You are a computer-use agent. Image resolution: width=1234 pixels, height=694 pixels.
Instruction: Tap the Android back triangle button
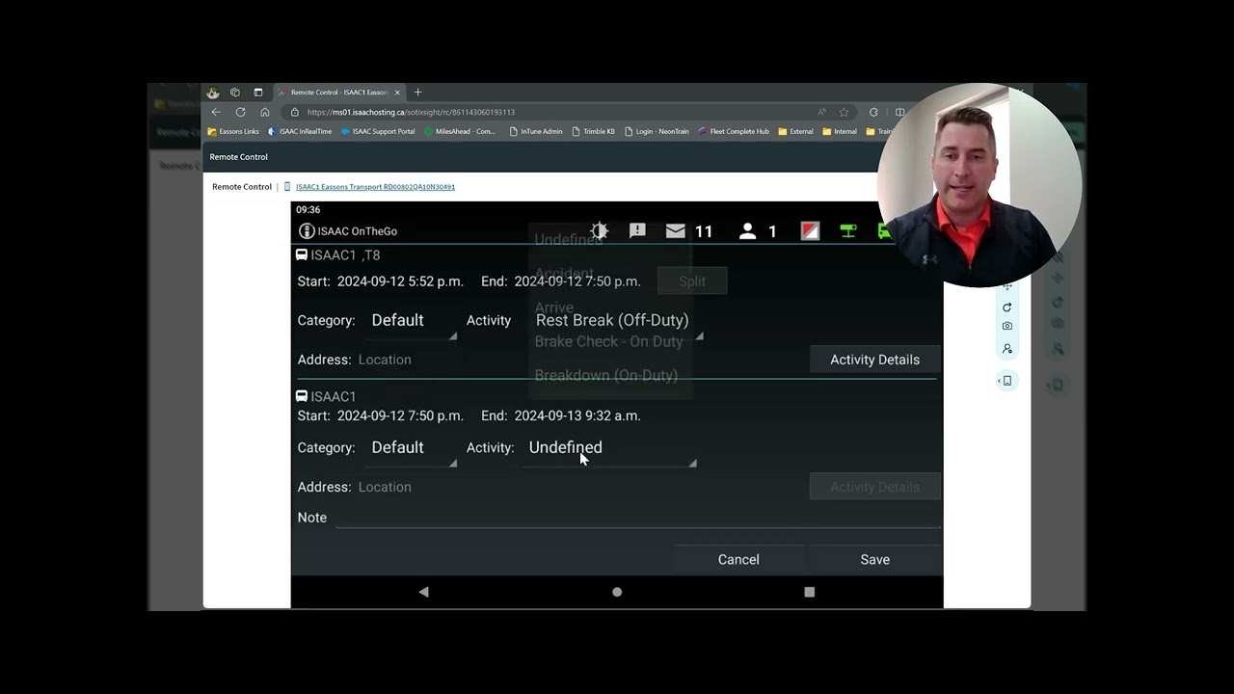pyautogui.click(x=423, y=592)
